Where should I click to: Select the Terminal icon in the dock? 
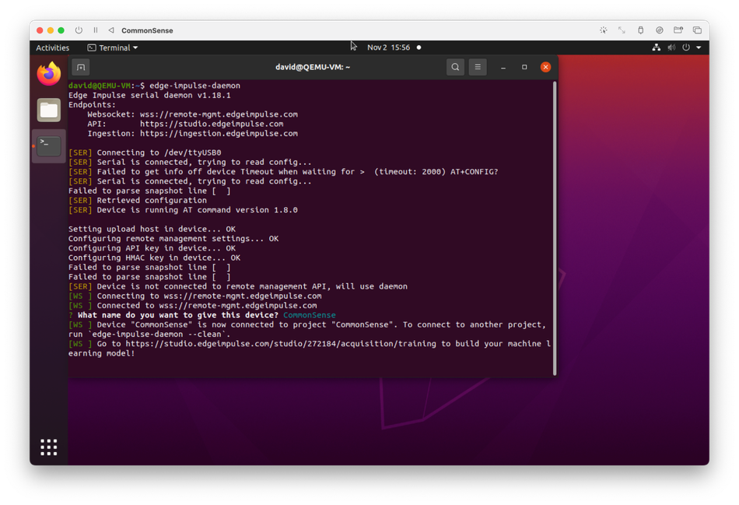coord(49,146)
